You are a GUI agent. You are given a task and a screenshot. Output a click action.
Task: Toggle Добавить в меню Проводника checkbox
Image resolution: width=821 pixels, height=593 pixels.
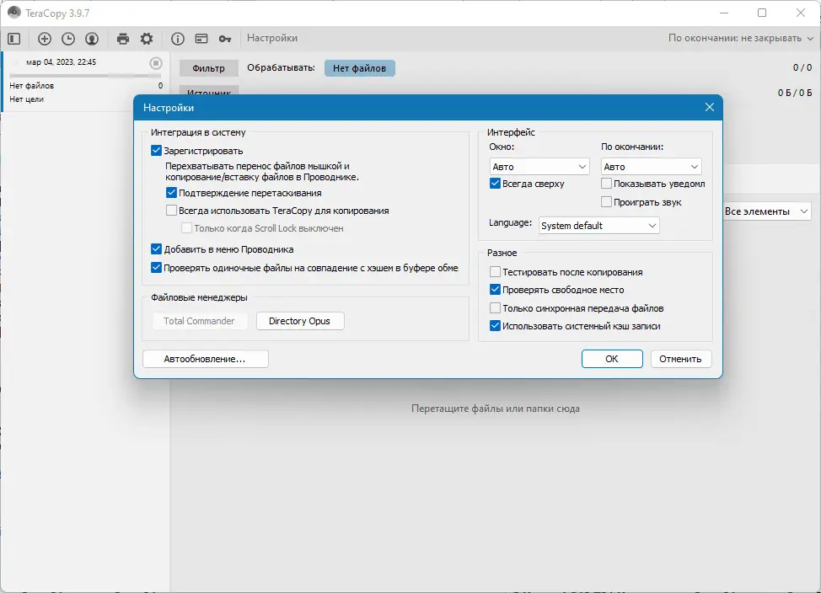point(156,249)
